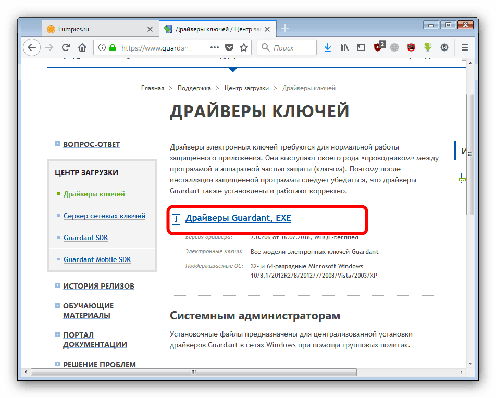Open uBlock Origin extension icon
Image resolution: width=496 pixels, height=398 pixels.
point(378,47)
